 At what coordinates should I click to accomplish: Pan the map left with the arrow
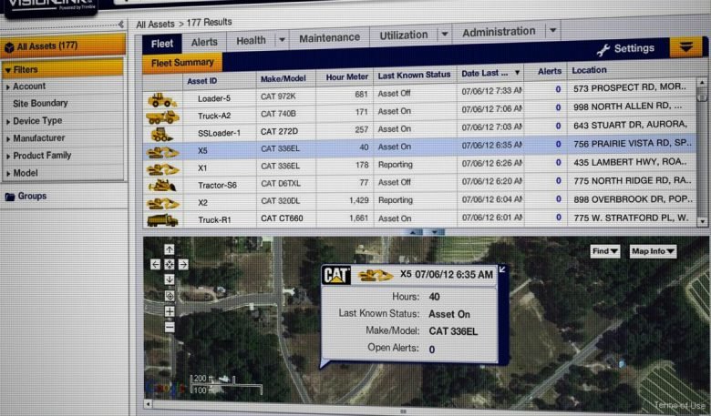[x=155, y=264]
